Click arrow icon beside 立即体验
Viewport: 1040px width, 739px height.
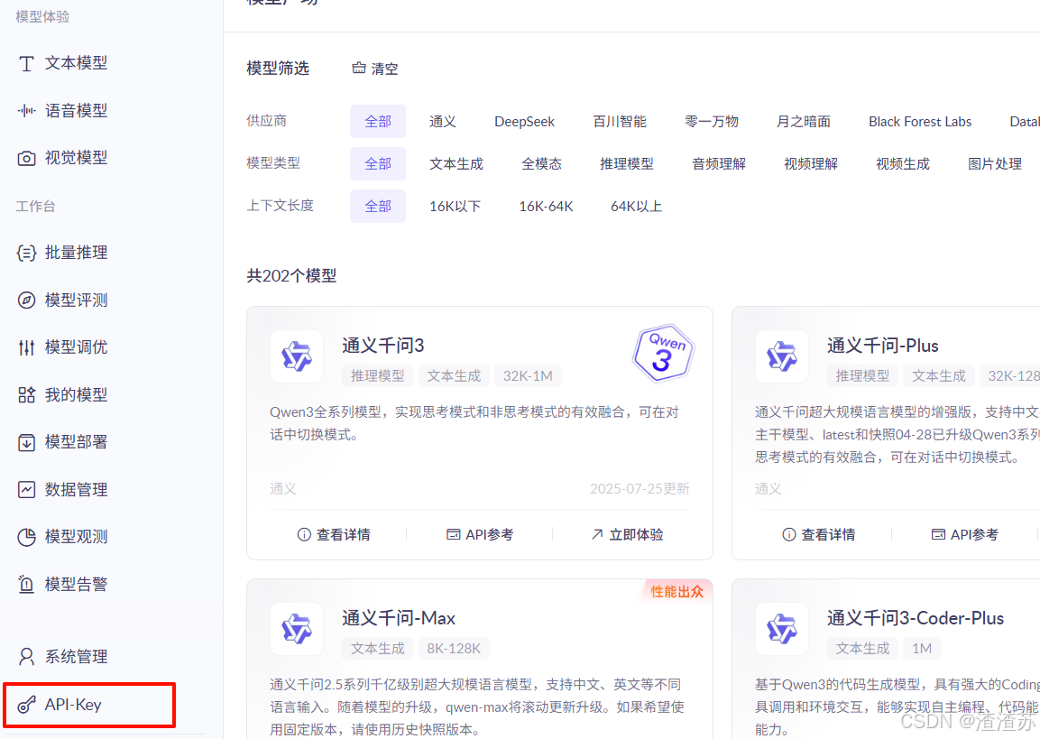coord(597,535)
